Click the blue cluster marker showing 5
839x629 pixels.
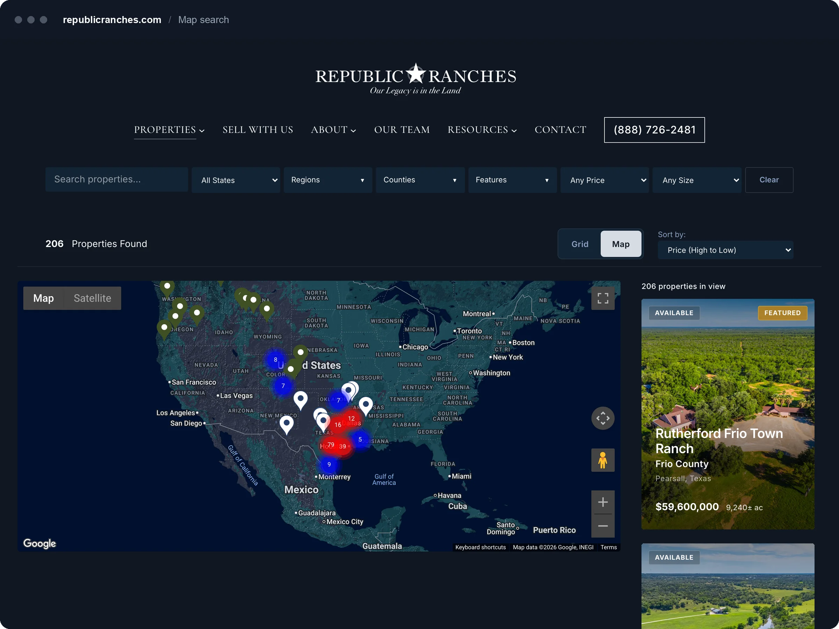tap(360, 440)
